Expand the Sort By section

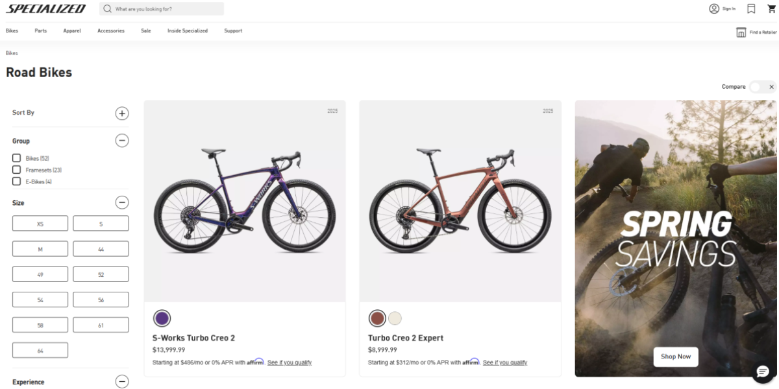[122, 113]
